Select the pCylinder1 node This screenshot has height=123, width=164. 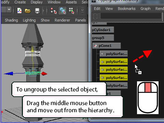103,30
